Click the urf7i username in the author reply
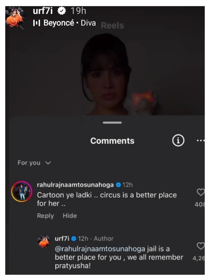 (62, 239)
